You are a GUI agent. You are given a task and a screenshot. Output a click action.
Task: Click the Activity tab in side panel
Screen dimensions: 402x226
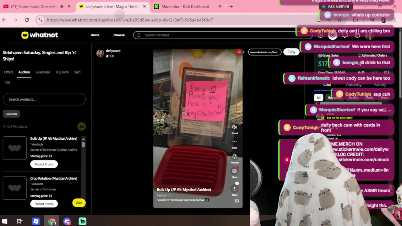point(380,84)
